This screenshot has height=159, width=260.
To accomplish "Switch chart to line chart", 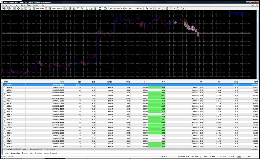I will pyautogui.click(x=74, y=8).
